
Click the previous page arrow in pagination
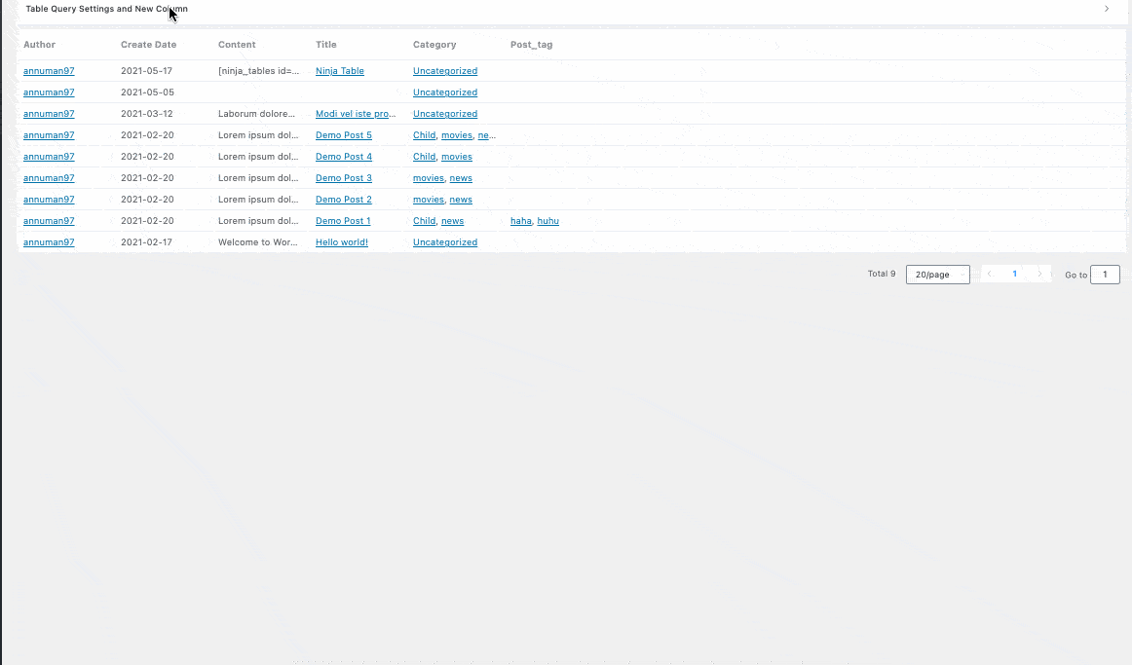click(x=990, y=275)
